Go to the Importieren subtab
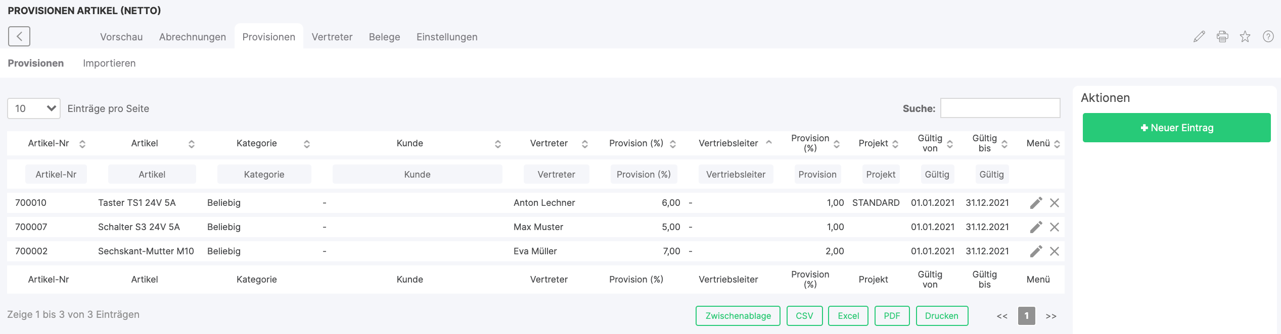Viewport: 1281px width, 334px height. [x=109, y=63]
